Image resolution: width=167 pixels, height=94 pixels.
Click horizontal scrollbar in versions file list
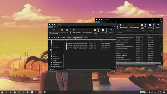pyautogui.click(x=88, y=69)
